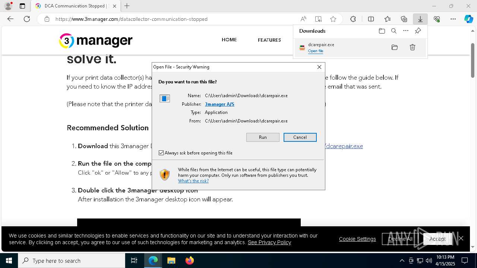This screenshot has width=477, height=268.
Task: Open Windows Start menu
Action: point(9,261)
